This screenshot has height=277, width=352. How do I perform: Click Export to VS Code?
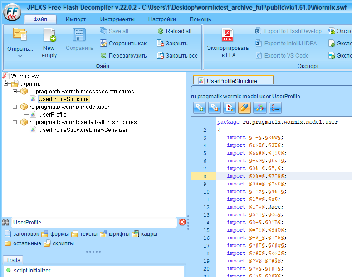pyautogui.click(x=282, y=55)
